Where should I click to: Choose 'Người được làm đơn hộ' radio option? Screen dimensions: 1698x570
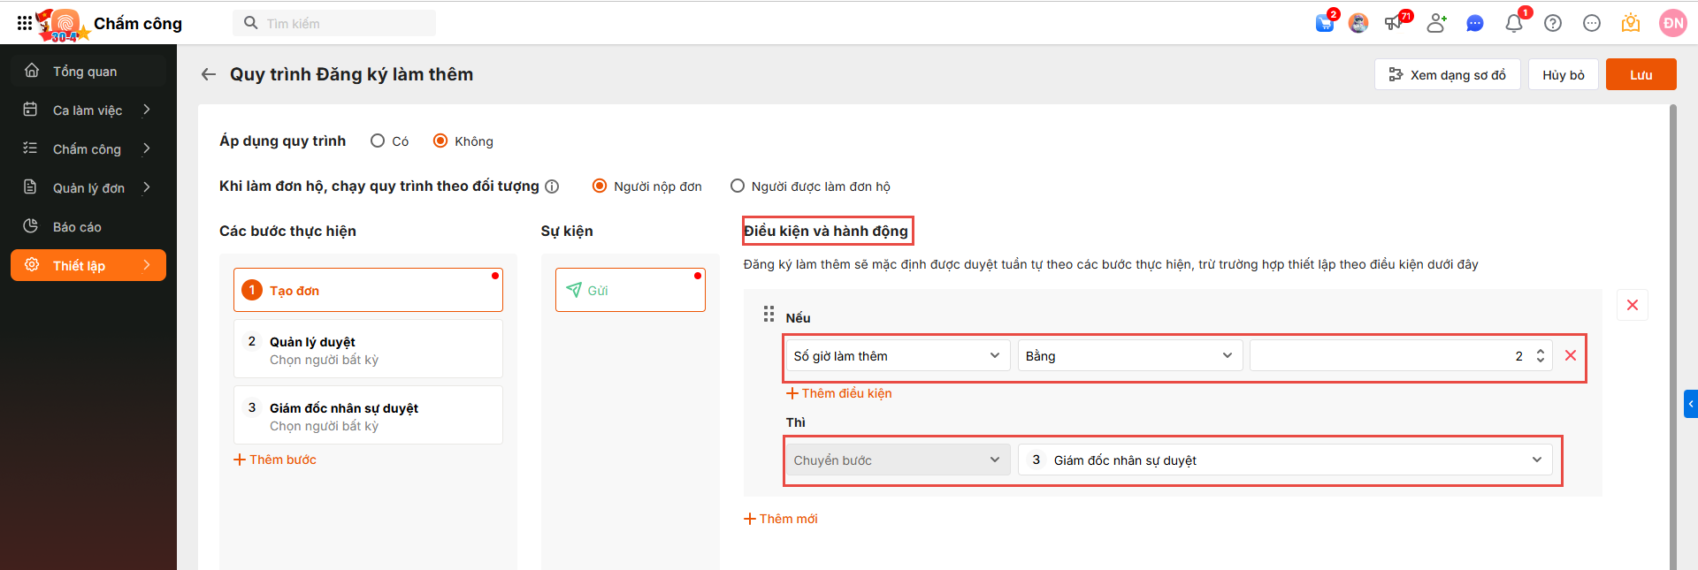(738, 186)
